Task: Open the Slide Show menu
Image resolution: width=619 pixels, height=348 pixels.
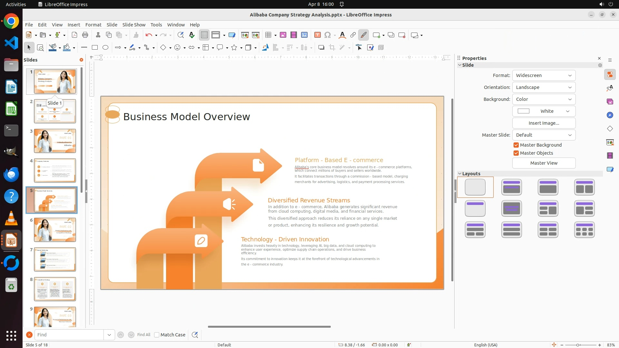Action: point(134,25)
